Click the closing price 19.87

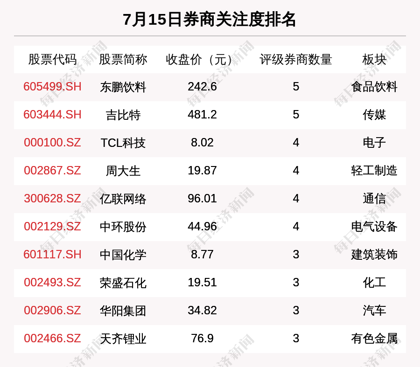(202, 171)
